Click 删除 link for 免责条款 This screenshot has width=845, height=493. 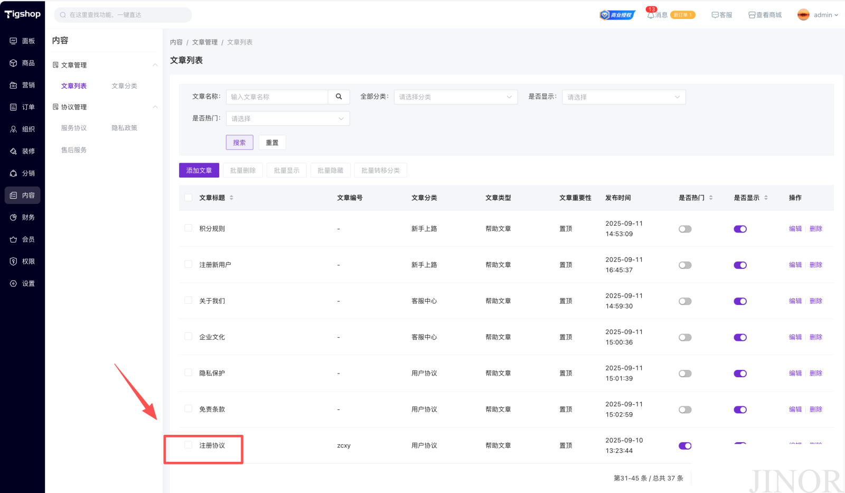(816, 410)
